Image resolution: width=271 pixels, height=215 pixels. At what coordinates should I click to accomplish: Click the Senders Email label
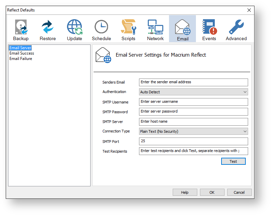pyautogui.click(x=113, y=82)
